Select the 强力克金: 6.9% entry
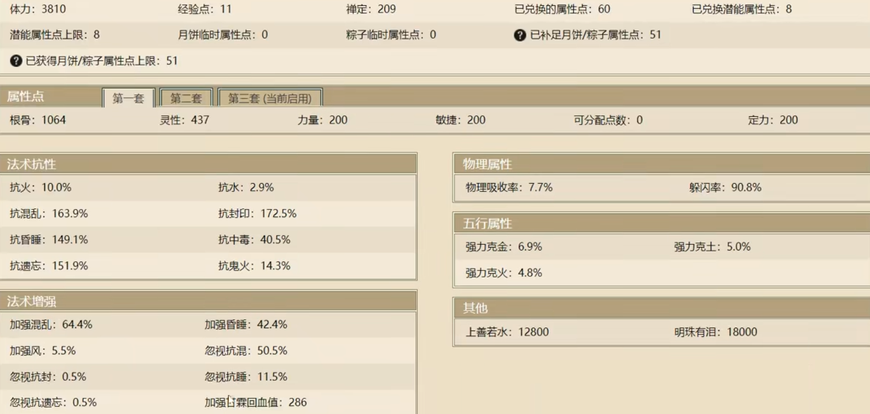Viewport: 870px width, 414px height. [504, 247]
